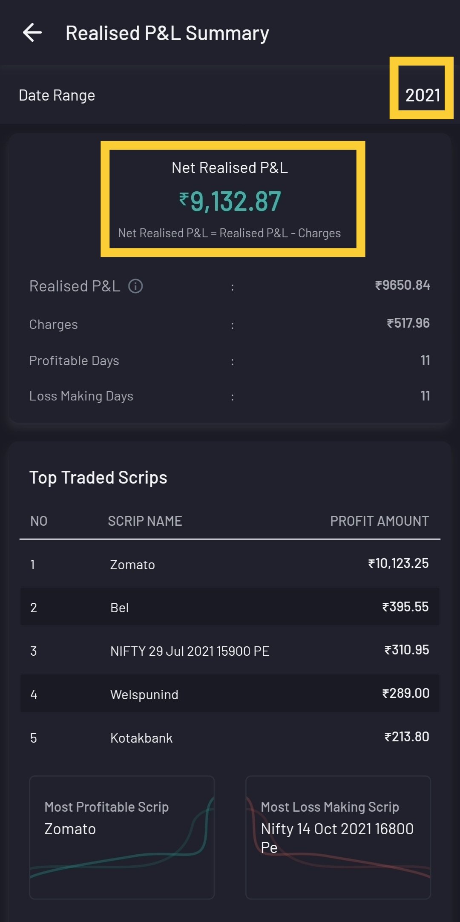Screen dimensions: 460x922
Task: Tap the Date Range label
Action: [57, 95]
